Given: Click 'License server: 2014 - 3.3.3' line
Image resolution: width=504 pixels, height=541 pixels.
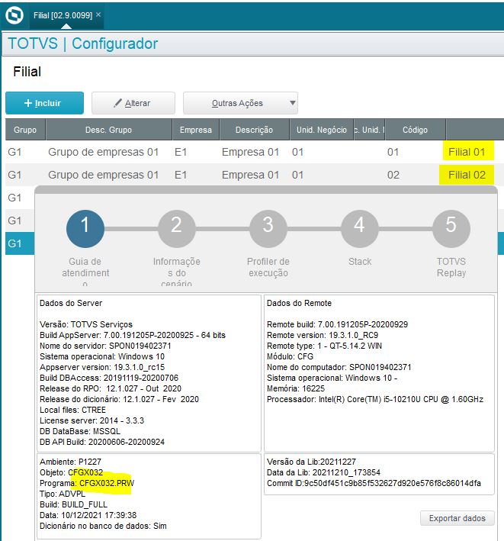Looking at the screenshot, I should [x=91, y=420].
